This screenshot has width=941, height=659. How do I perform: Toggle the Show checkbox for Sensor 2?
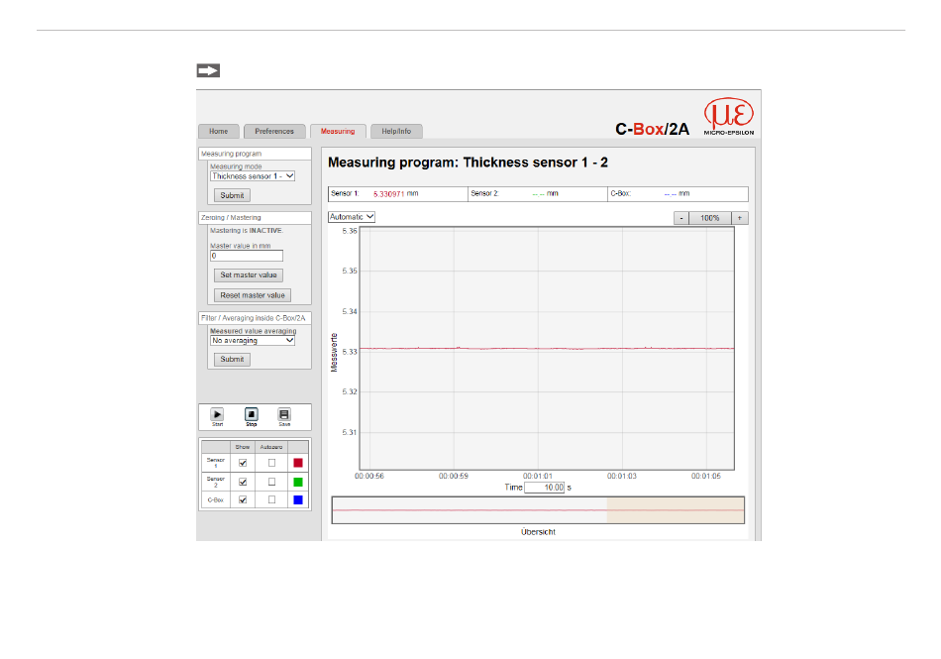coord(243,482)
